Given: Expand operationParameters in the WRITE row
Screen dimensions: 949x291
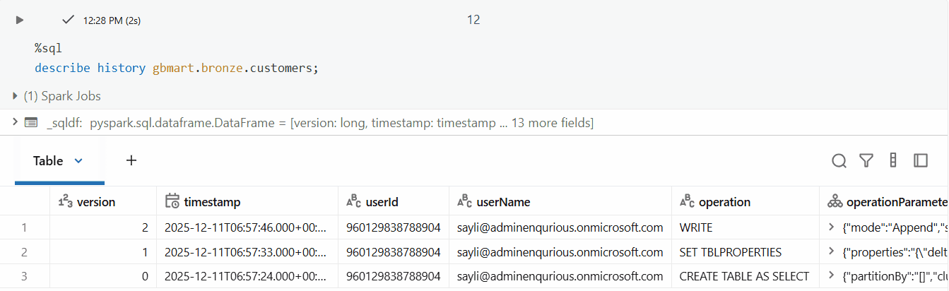Looking at the screenshot, I should pyautogui.click(x=832, y=227).
